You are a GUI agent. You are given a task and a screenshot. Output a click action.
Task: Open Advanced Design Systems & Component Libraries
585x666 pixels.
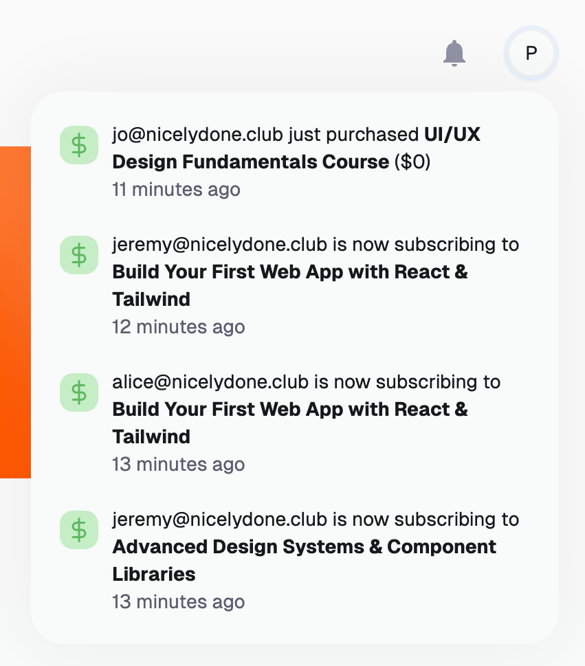(x=304, y=547)
